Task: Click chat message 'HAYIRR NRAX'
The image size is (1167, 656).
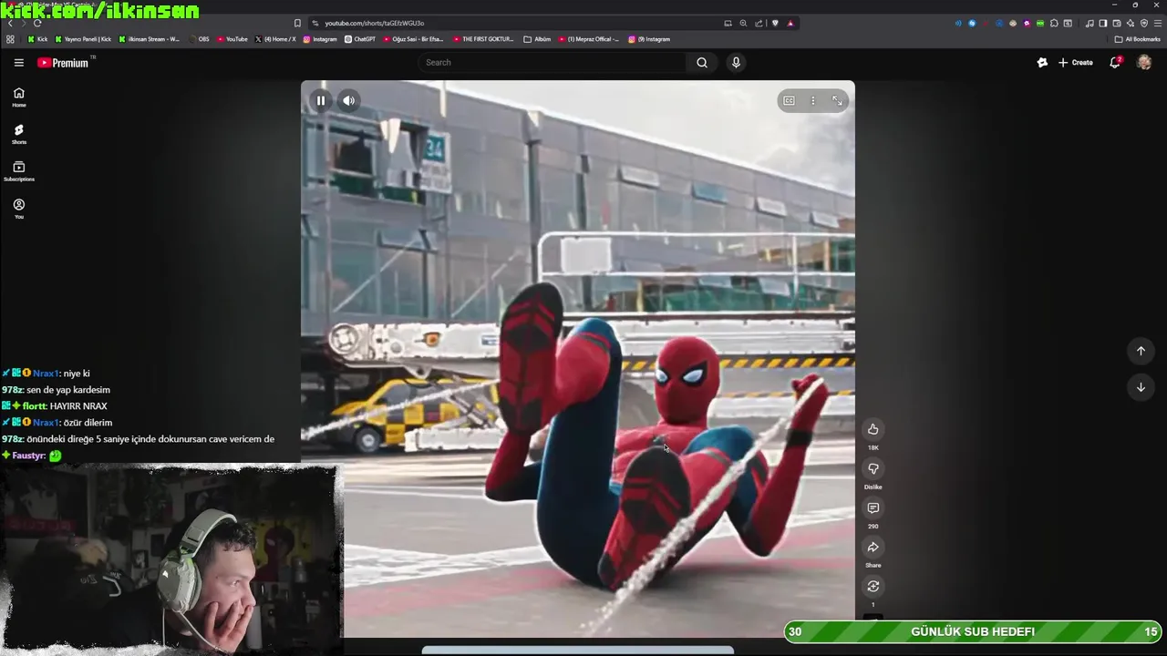Action: pyautogui.click(x=78, y=406)
